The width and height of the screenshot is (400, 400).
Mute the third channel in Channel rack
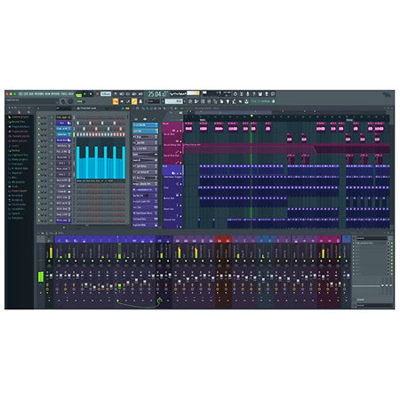click(39, 129)
